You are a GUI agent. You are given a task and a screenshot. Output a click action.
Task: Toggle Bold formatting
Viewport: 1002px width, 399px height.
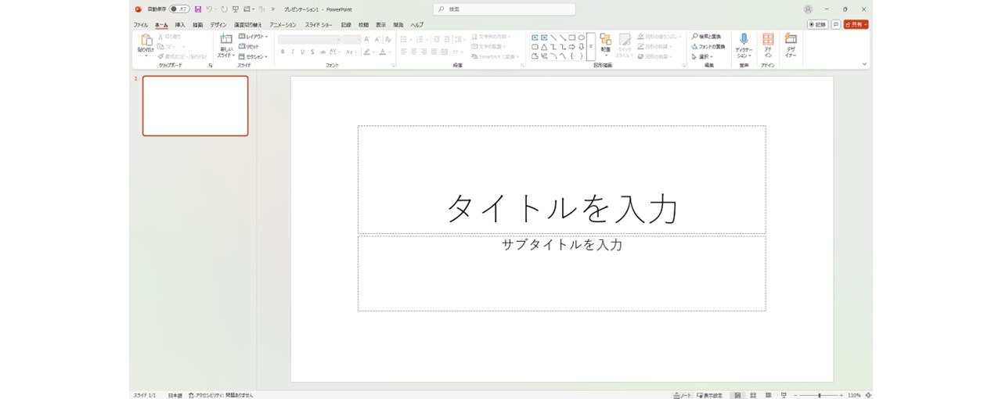click(x=283, y=52)
